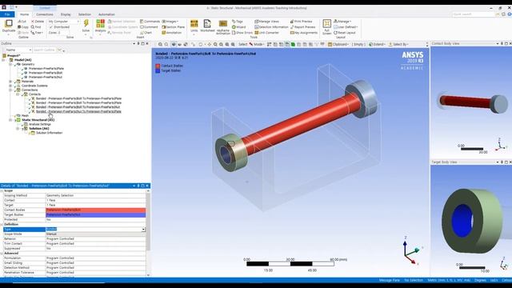Click the Search Outline field
This screenshot has width=512, height=288.
click(x=45, y=50)
